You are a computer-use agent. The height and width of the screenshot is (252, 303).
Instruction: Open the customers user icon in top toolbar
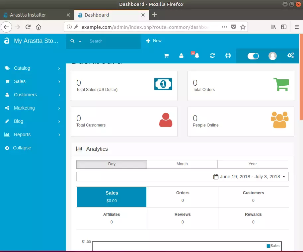click(x=181, y=56)
